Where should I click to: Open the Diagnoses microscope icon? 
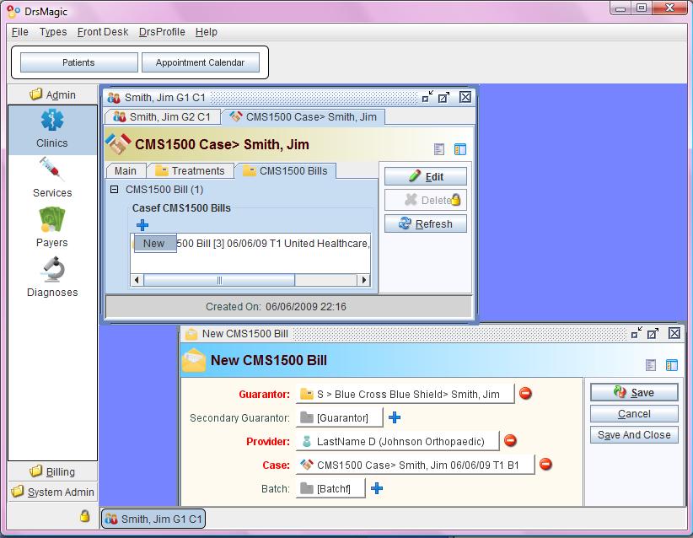click(52, 269)
